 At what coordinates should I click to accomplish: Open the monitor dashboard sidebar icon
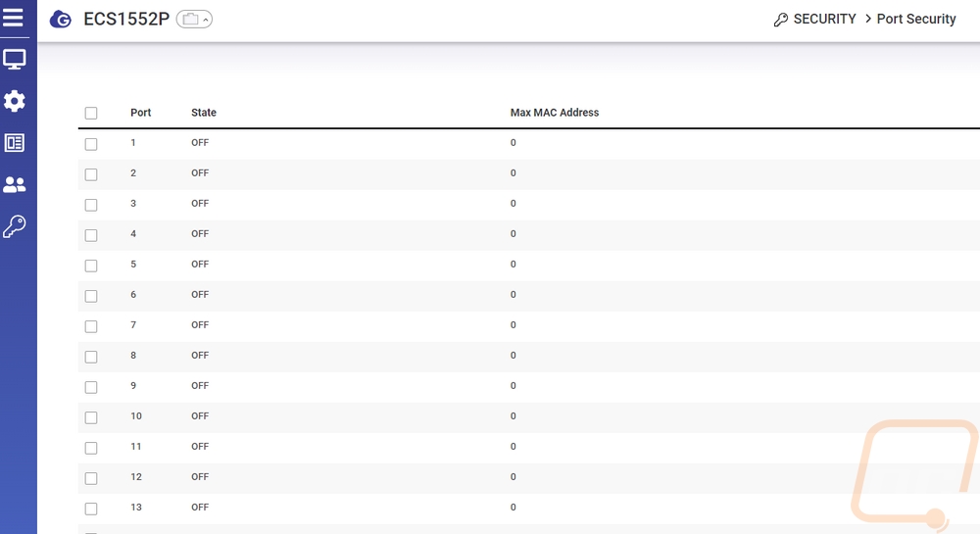coord(14,60)
